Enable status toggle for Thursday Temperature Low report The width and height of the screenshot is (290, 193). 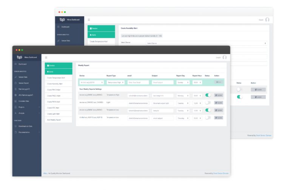(208, 118)
